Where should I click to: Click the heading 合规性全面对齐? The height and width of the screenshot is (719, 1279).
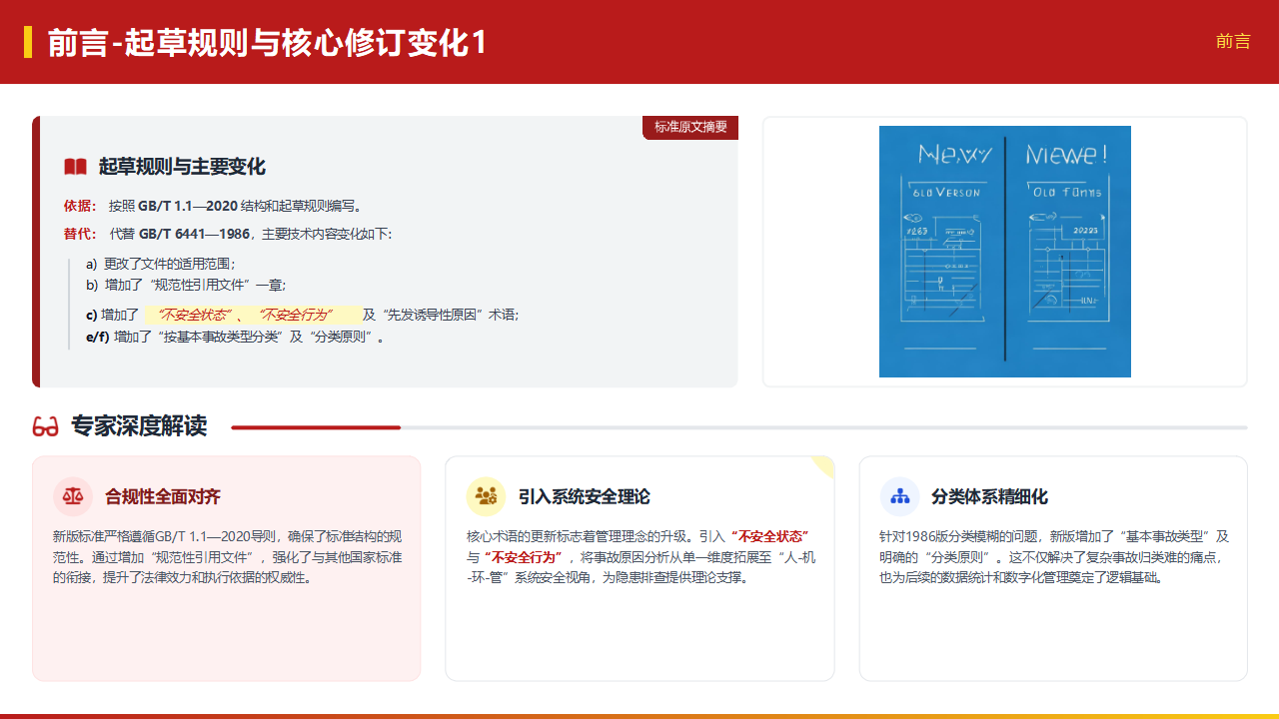pos(163,496)
